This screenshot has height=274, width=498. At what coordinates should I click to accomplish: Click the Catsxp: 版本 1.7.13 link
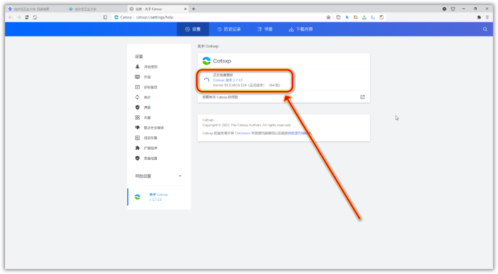pyautogui.click(x=228, y=80)
